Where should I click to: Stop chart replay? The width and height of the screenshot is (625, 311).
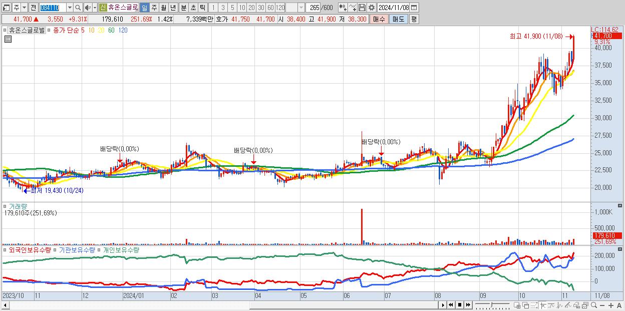click(460, 305)
